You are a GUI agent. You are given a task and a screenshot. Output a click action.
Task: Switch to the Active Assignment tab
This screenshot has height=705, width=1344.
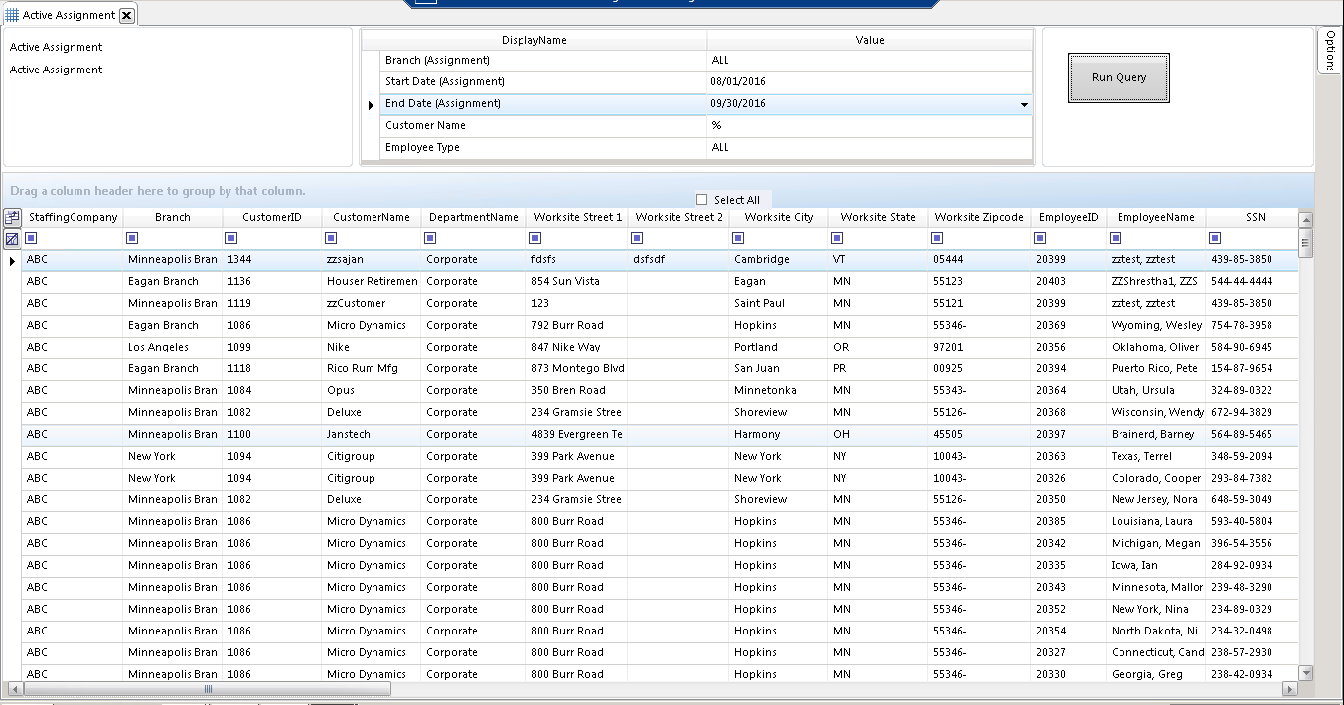point(69,15)
